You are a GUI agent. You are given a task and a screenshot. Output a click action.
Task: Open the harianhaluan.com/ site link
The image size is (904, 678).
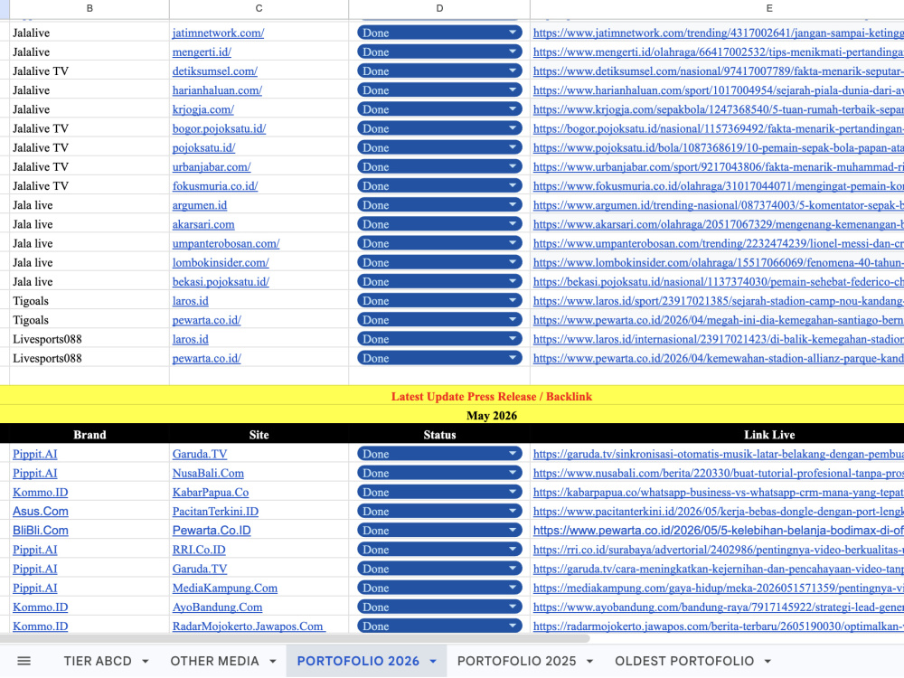[x=217, y=89]
